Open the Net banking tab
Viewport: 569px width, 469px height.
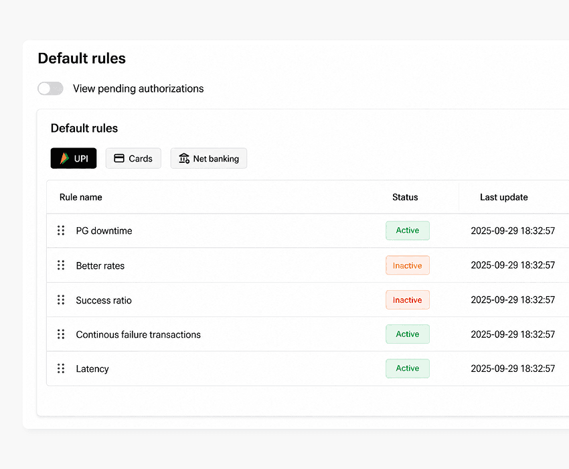pyautogui.click(x=209, y=158)
